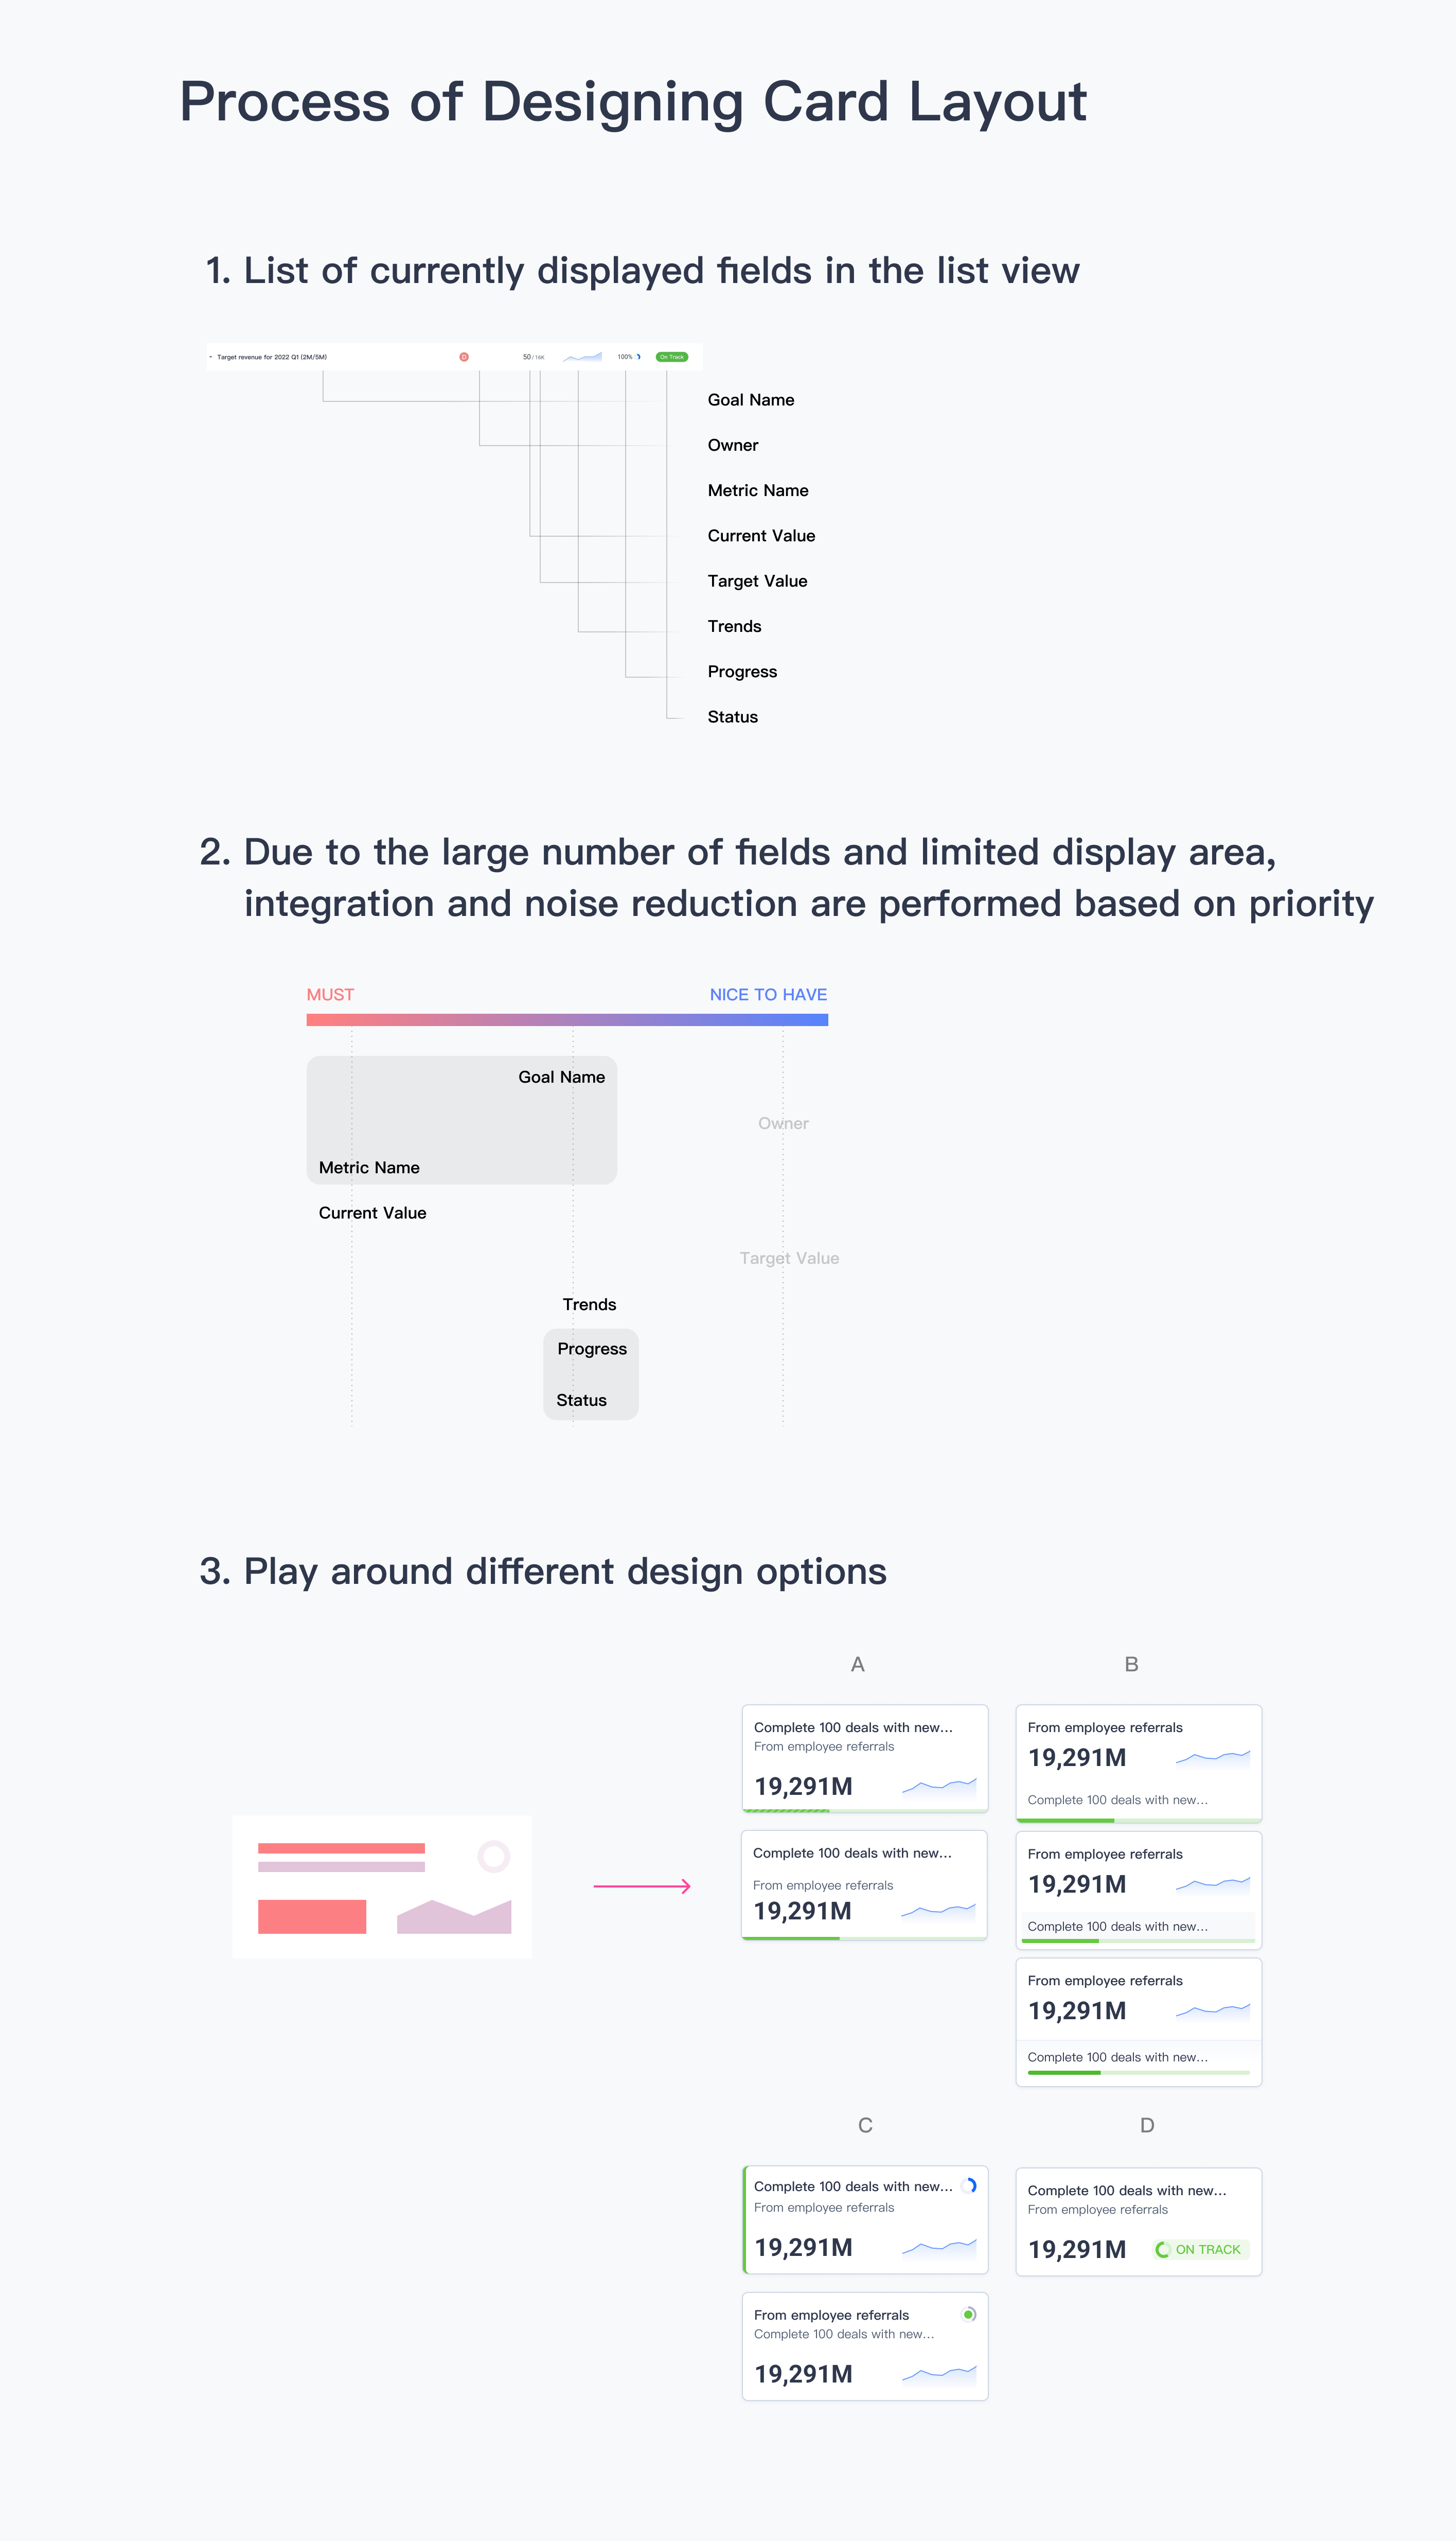
Task: Click blue progress ring on option C top card
Action: (969, 2185)
